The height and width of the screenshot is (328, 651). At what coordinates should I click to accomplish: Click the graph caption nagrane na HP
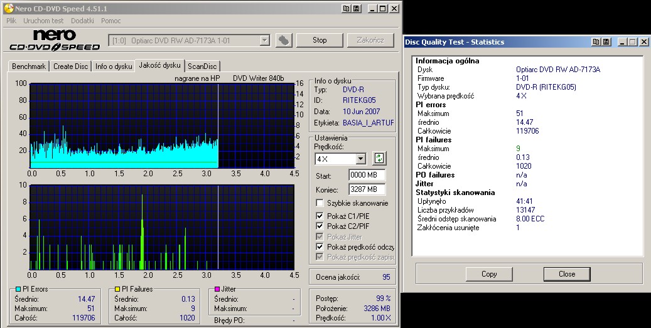pos(197,78)
